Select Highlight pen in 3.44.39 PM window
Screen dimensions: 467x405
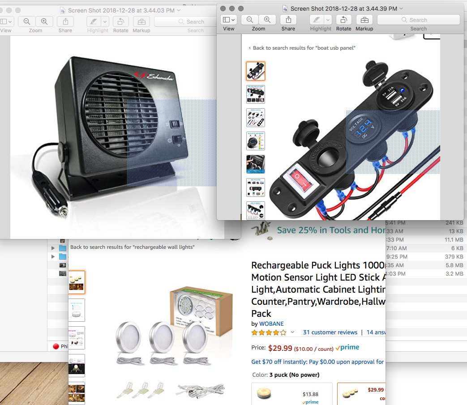click(317, 20)
